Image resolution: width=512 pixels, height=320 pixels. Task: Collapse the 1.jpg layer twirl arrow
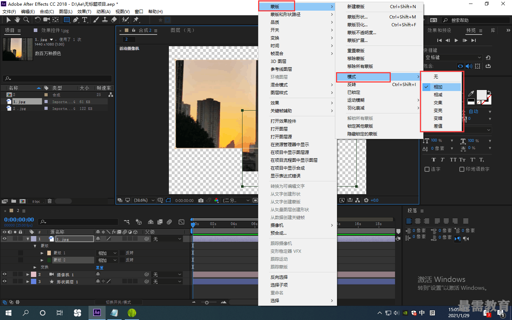click(28, 239)
